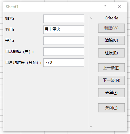
Task: Focus the 日活规模(户) input field
Action: click(64, 52)
